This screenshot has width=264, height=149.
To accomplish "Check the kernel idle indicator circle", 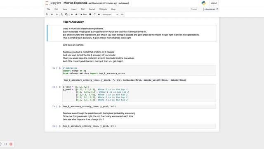I will coord(217,9).
